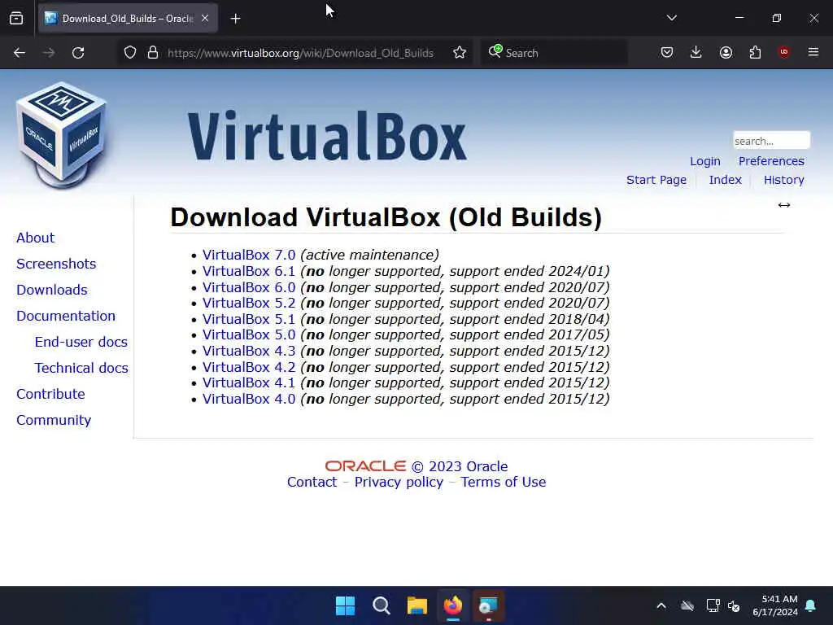Open the notifications bell icon
Viewport: 833px width, 625px height.
[811, 605]
